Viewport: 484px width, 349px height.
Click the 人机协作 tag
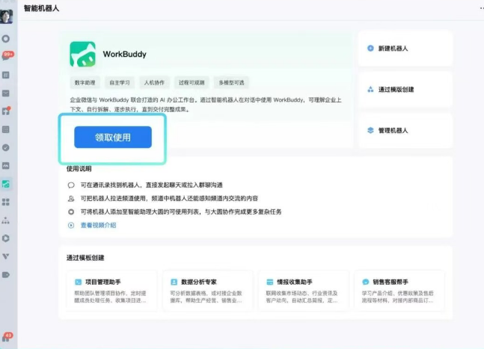tap(154, 83)
